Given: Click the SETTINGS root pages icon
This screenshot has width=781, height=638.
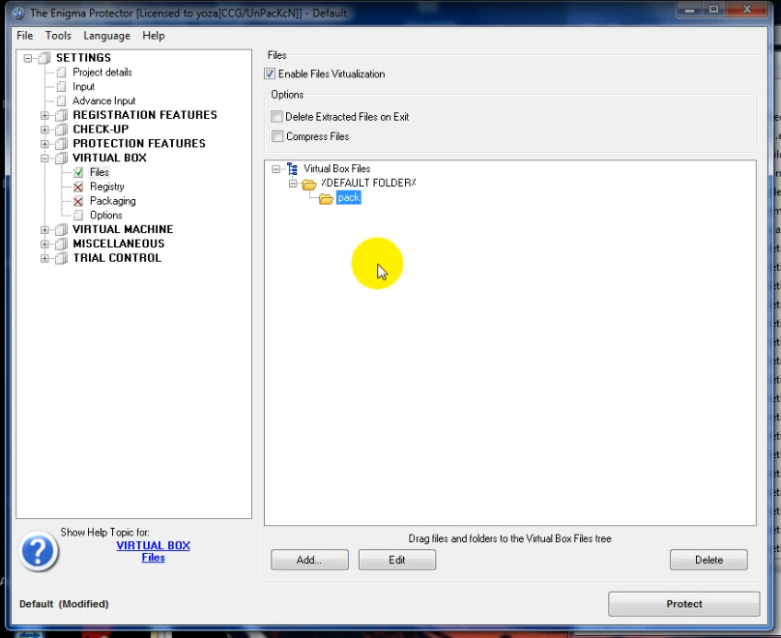Looking at the screenshot, I should pyautogui.click(x=44, y=58).
